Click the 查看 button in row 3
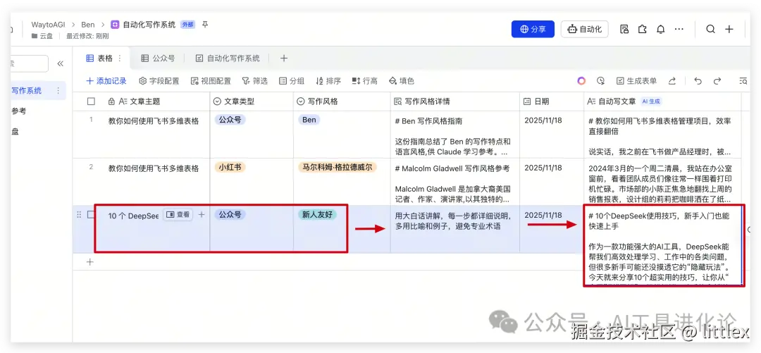The image size is (761, 353). [x=178, y=215]
